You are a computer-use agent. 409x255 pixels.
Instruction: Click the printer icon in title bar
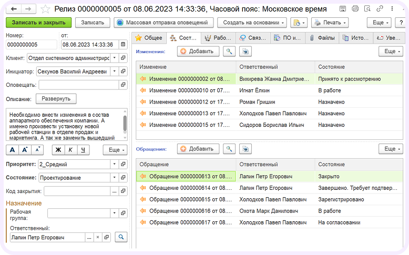[x=355, y=8]
